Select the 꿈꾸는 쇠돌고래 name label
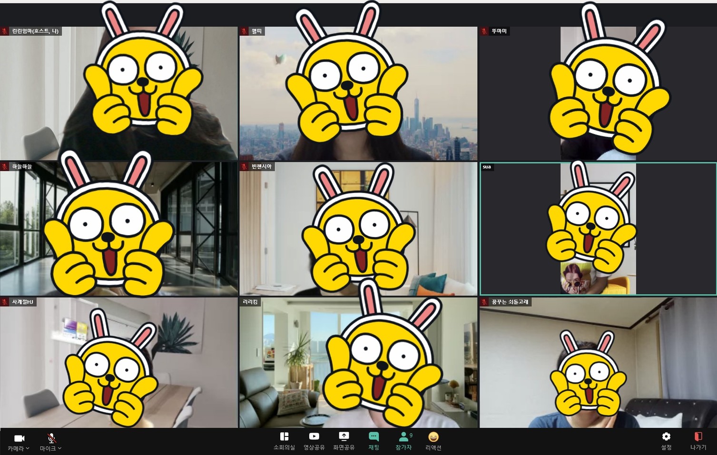 (510, 302)
